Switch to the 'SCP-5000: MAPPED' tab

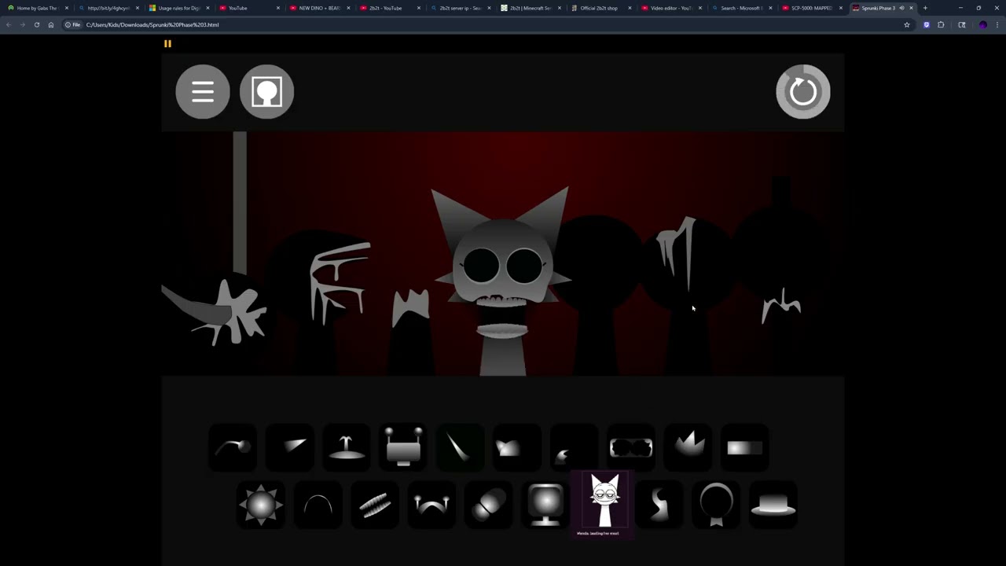pos(811,8)
